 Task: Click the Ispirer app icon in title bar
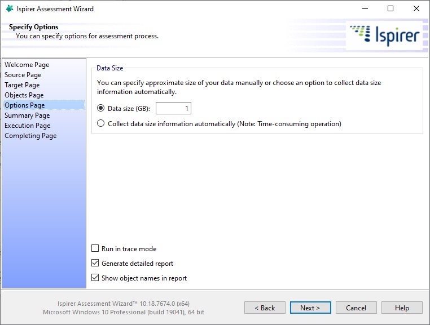click(10, 8)
